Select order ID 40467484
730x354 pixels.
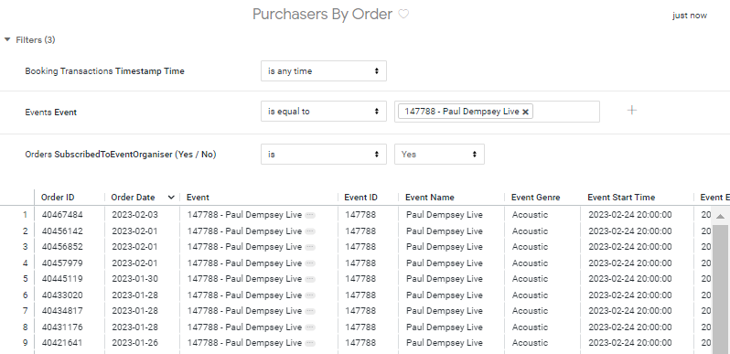pos(62,215)
